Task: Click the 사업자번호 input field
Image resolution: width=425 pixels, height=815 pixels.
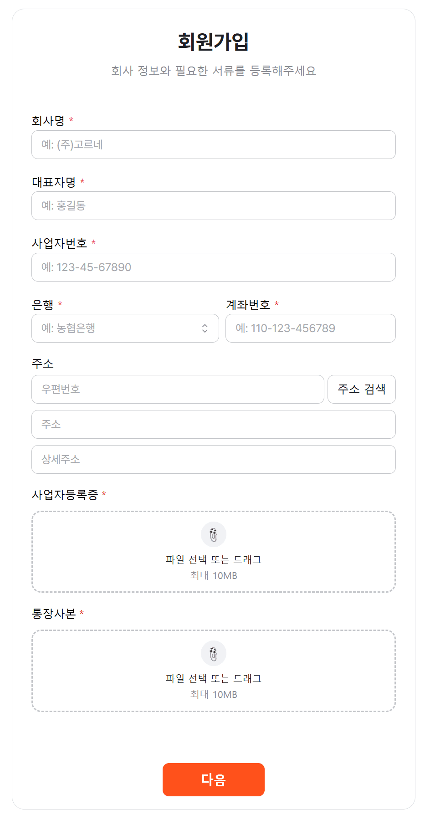Action: pyautogui.click(x=213, y=267)
